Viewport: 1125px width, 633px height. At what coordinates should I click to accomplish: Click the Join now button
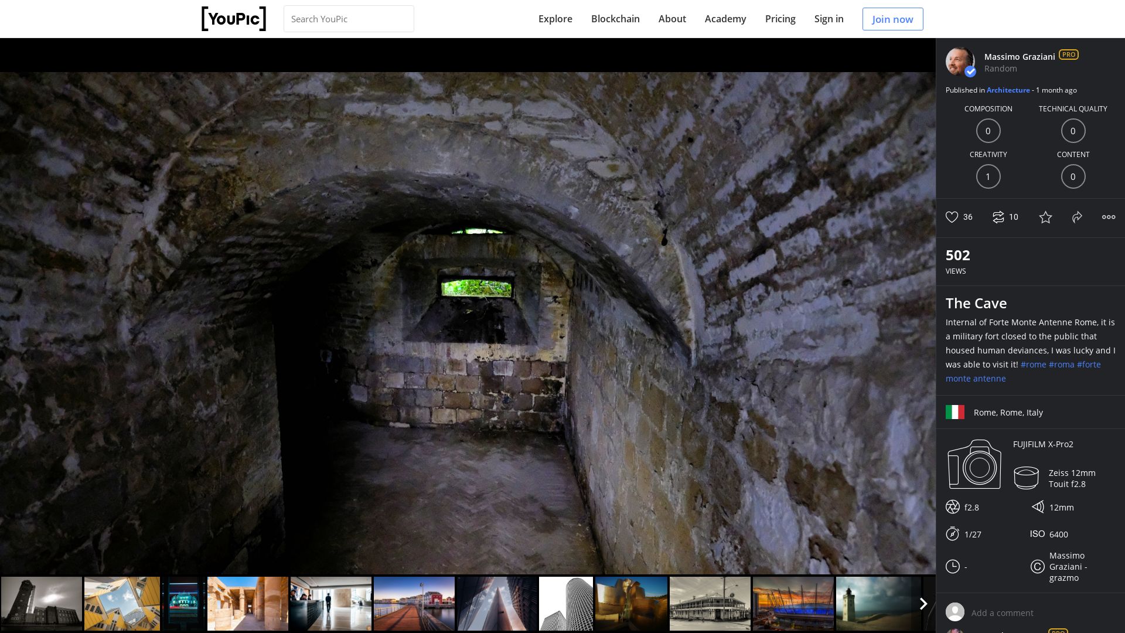892,19
